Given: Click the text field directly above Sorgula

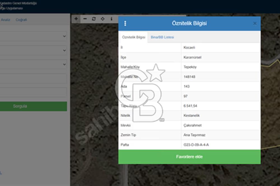Looking at the screenshot, I should 33,92.
